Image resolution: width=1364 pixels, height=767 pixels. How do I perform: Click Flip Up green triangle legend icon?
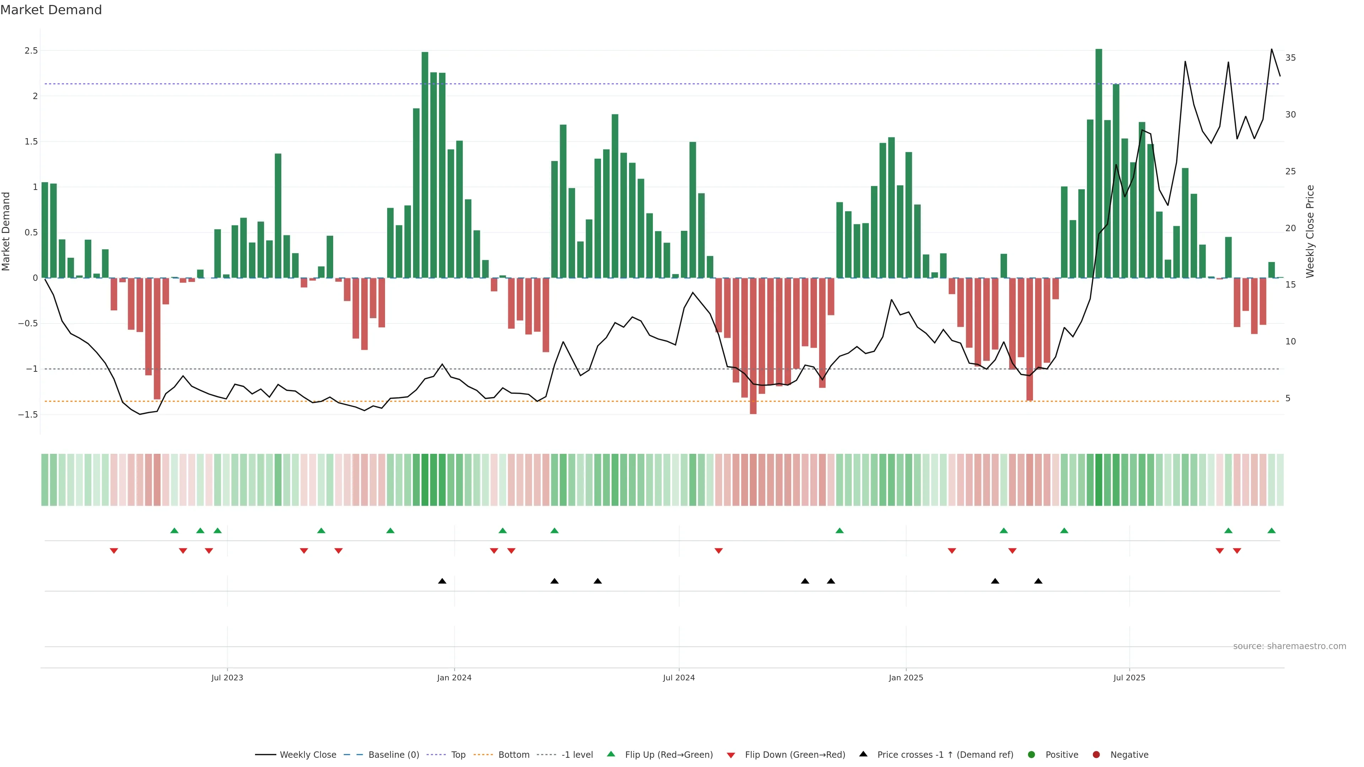click(611, 754)
